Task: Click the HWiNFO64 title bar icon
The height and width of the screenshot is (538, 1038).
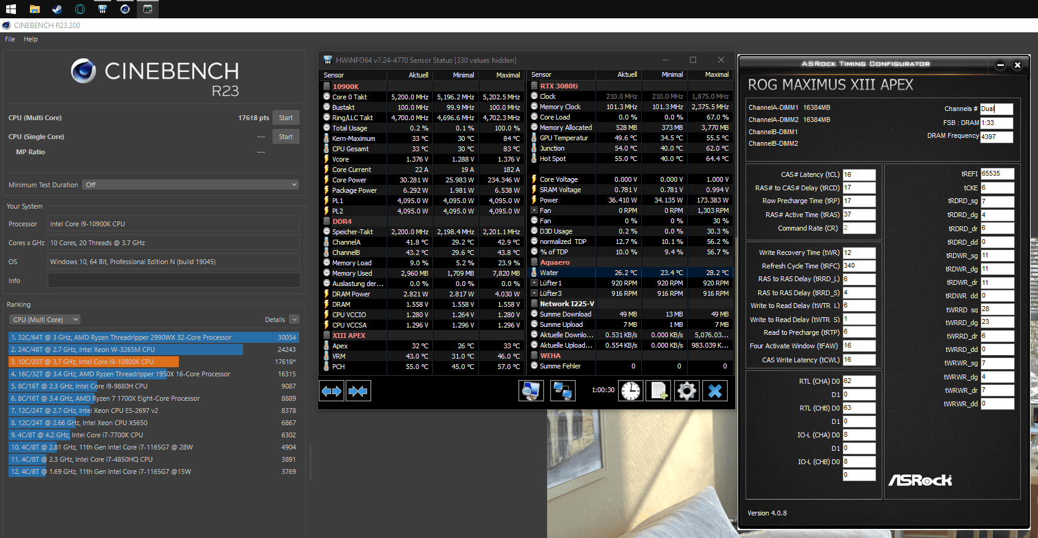Action: tap(328, 60)
